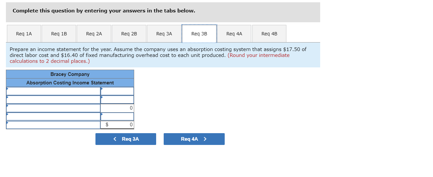Viewport: 433px width, 177px height.
Task: Click the Bracey Company header
Action: click(x=70, y=74)
